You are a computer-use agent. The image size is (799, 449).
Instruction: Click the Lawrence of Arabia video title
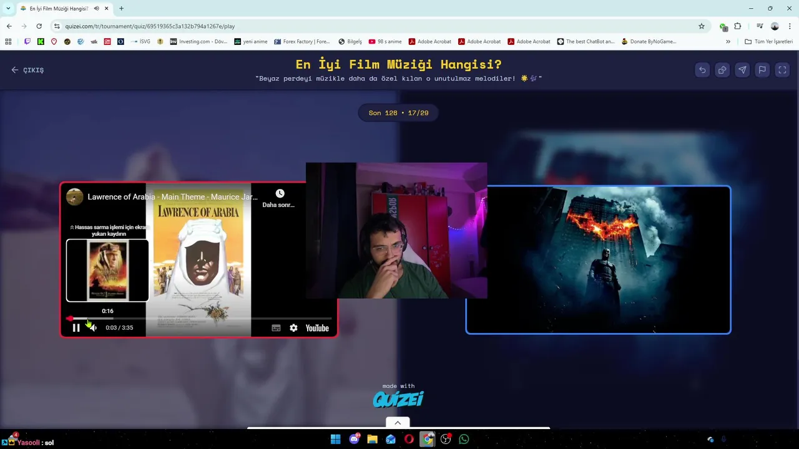pyautogui.click(x=172, y=197)
